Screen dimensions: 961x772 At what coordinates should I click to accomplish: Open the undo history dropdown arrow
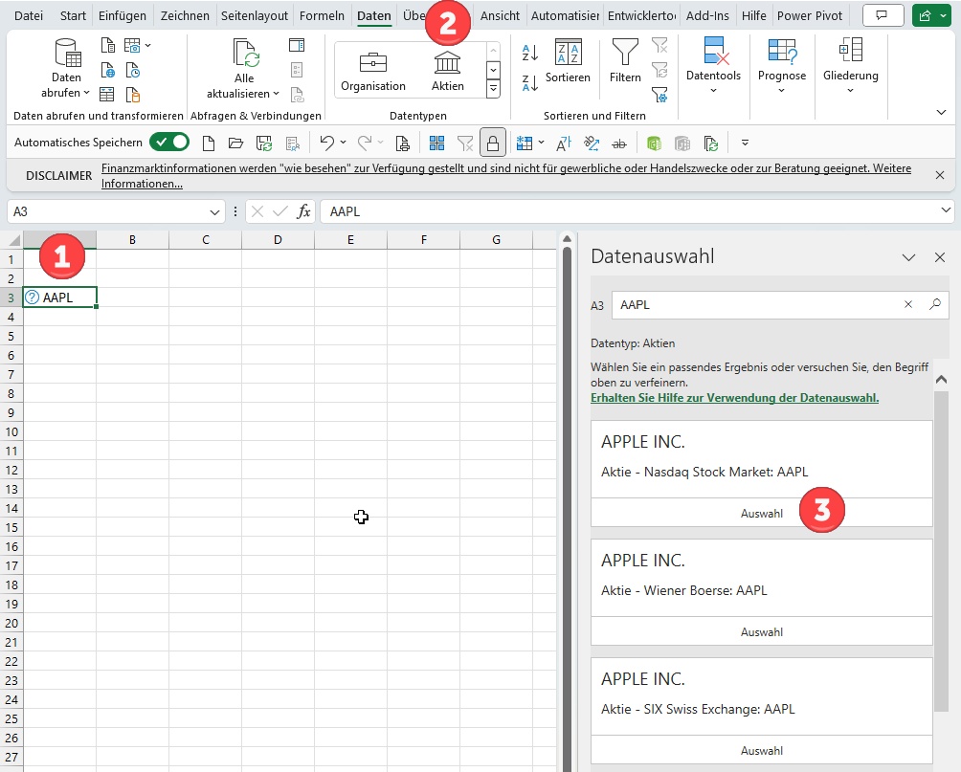[x=343, y=143]
